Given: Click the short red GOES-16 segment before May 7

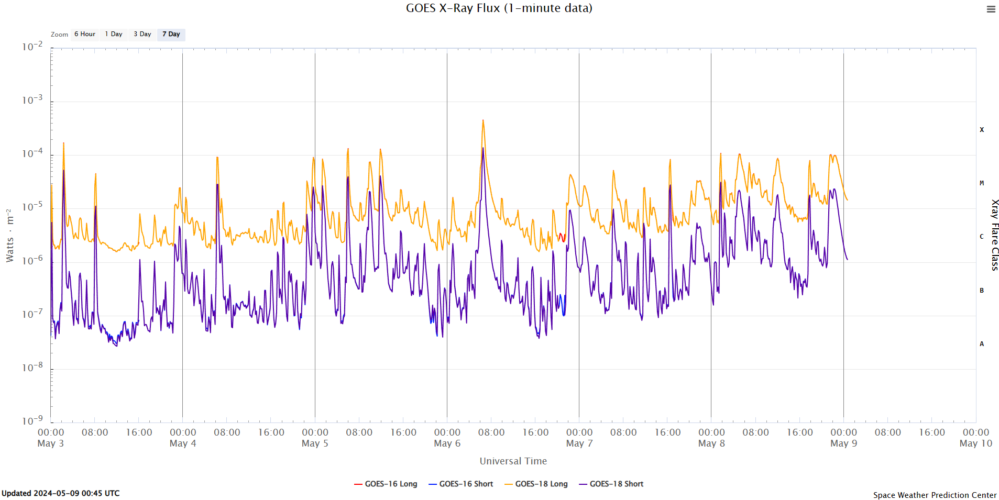Looking at the screenshot, I should (x=562, y=237).
